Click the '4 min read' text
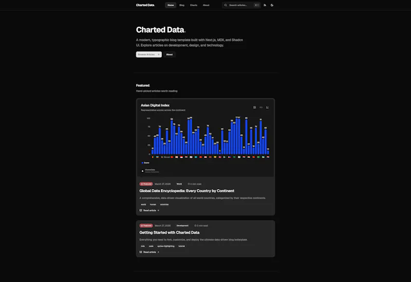 tap(195, 184)
